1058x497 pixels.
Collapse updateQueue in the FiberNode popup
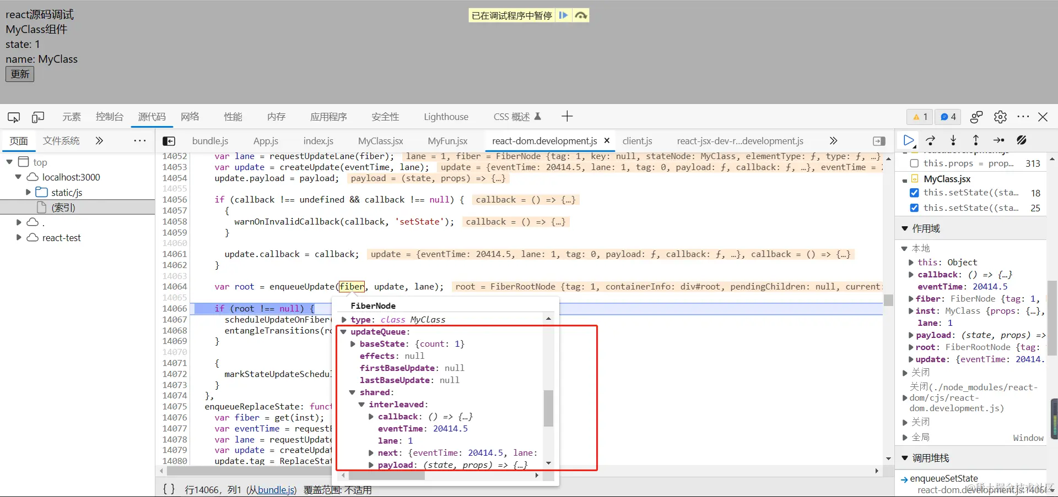[x=343, y=332]
